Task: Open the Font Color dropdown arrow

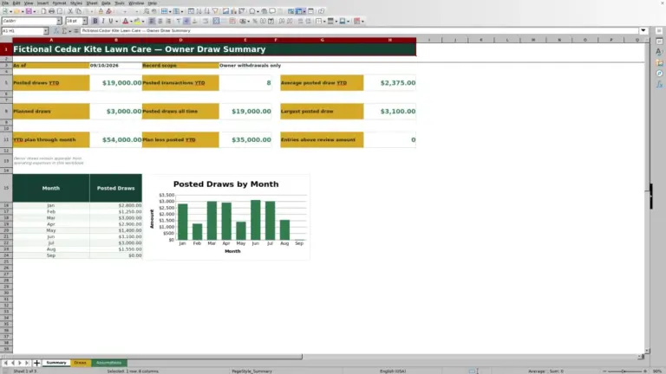Action: tap(131, 21)
